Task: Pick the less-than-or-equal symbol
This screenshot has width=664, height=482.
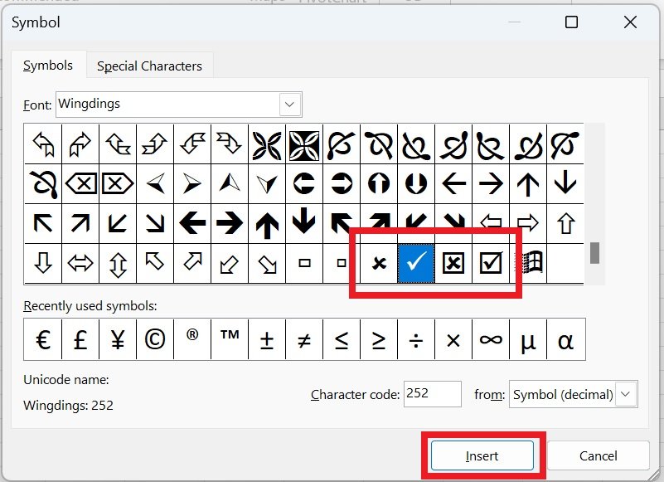Action: pos(341,339)
